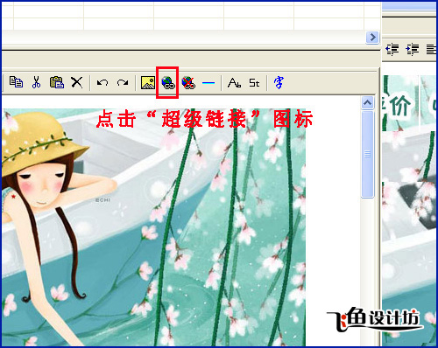The height and width of the screenshot is (348, 438).
Task: Click the Cut scissors icon
Action: [x=36, y=82]
